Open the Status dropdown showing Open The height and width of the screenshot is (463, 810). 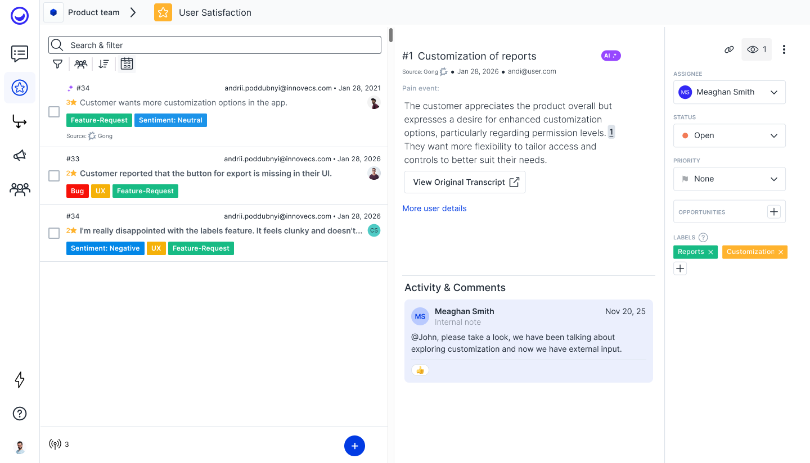[729, 135]
